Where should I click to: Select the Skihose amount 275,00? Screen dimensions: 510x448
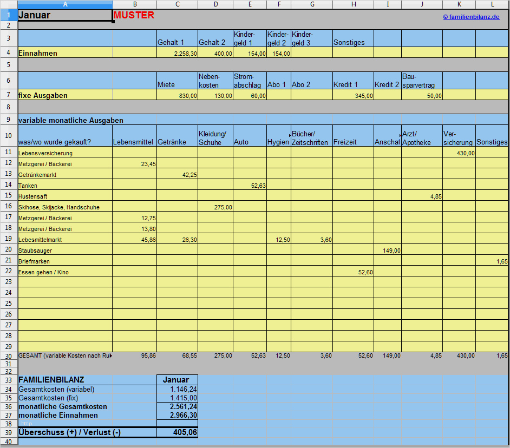tap(215, 207)
